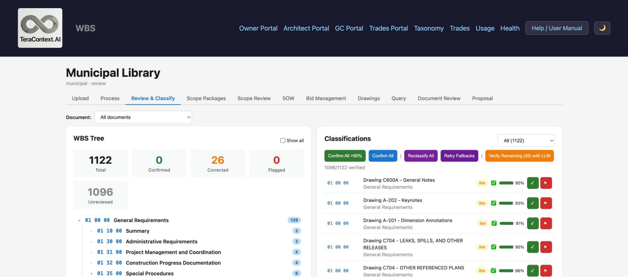Collapse the 01 35 00 Special Procedures node

[x=91, y=274]
